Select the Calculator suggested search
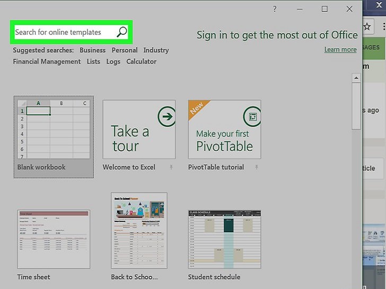Screen dimensions: 386x289 tap(141, 61)
